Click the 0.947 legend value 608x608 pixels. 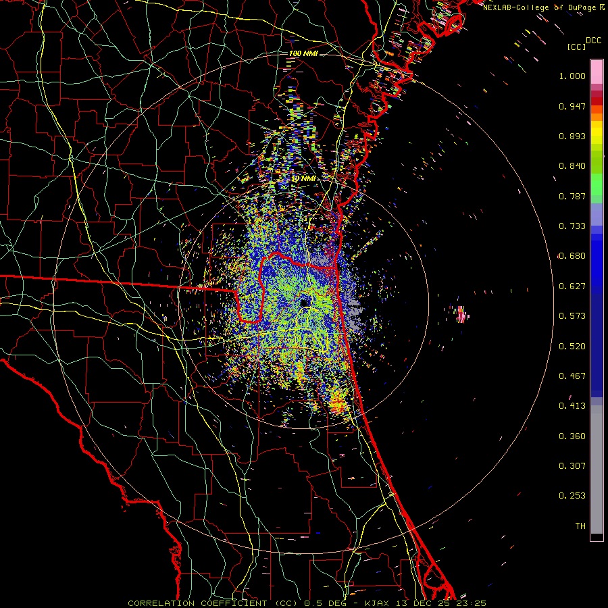(x=572, y=106)
